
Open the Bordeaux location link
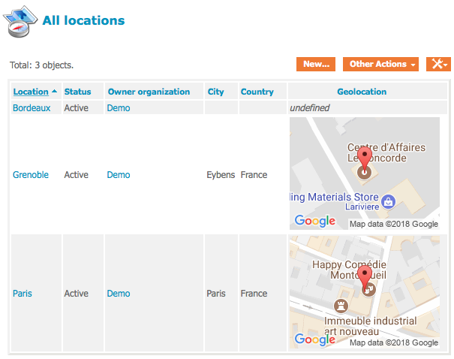32,108
